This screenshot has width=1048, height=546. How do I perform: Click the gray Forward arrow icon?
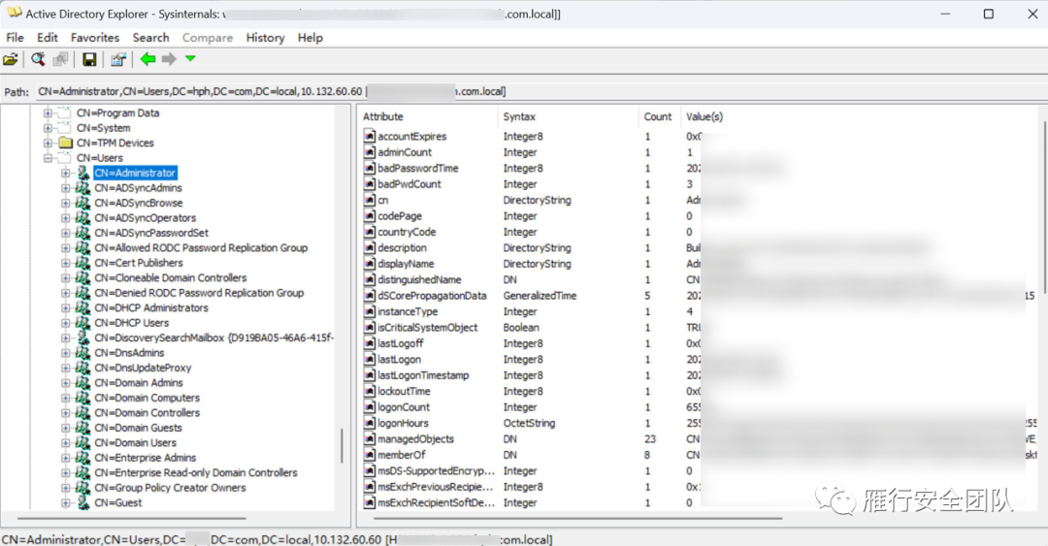[169, 59]
